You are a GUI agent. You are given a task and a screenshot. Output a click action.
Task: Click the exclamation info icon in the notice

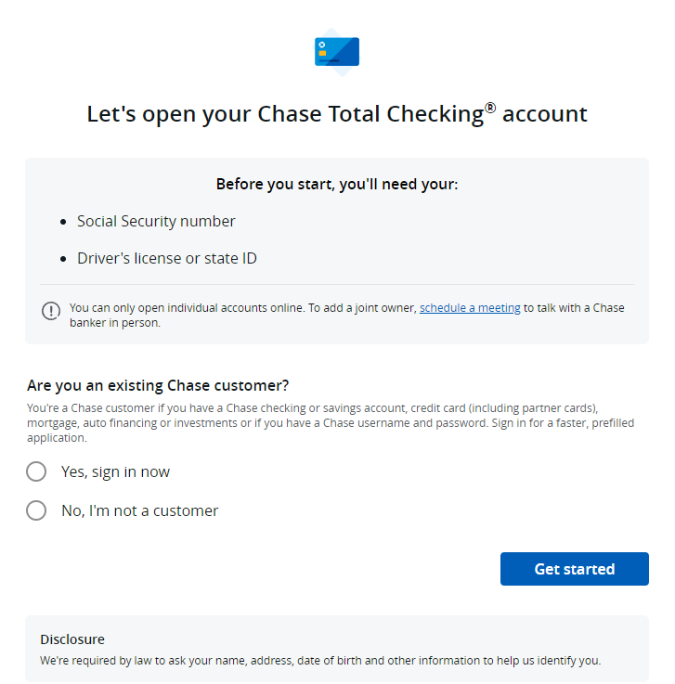coord(51,311)
